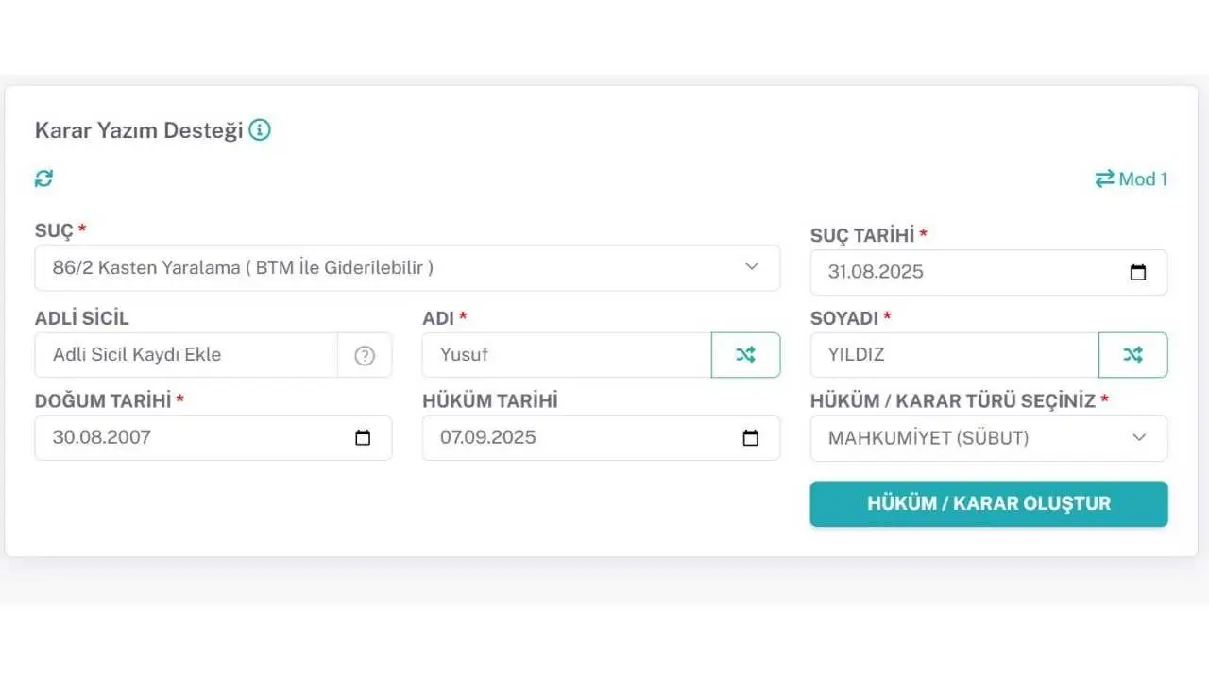Randomize the ADI name with shuffle icon
Image resolution: width=1209 pixels, height=680 pixels.
coord(745,355)
